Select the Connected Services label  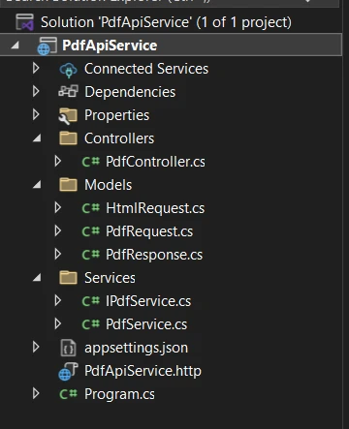[146, 69]
